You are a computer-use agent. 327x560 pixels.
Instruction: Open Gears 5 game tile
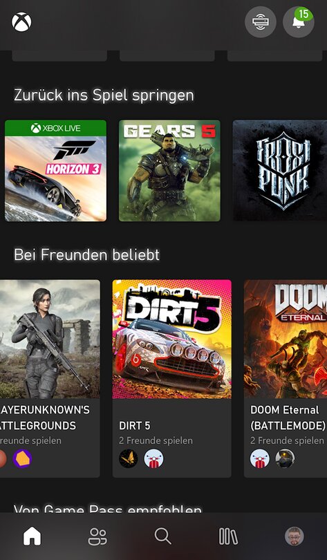tap(169, 171)
